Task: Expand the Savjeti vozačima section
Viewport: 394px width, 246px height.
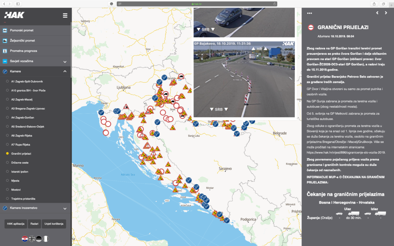Action: tap(65, 61)
